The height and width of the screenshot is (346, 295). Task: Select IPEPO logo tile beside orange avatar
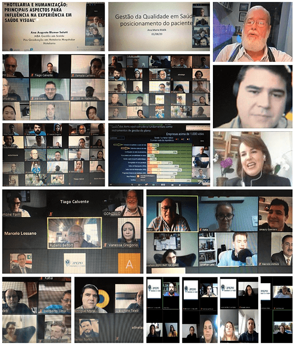[75, 263]
